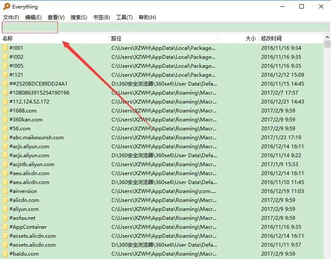Click the path of ##2520BDCE89DD24A1 row
331x259 pixels.
(x=164, y=84)
